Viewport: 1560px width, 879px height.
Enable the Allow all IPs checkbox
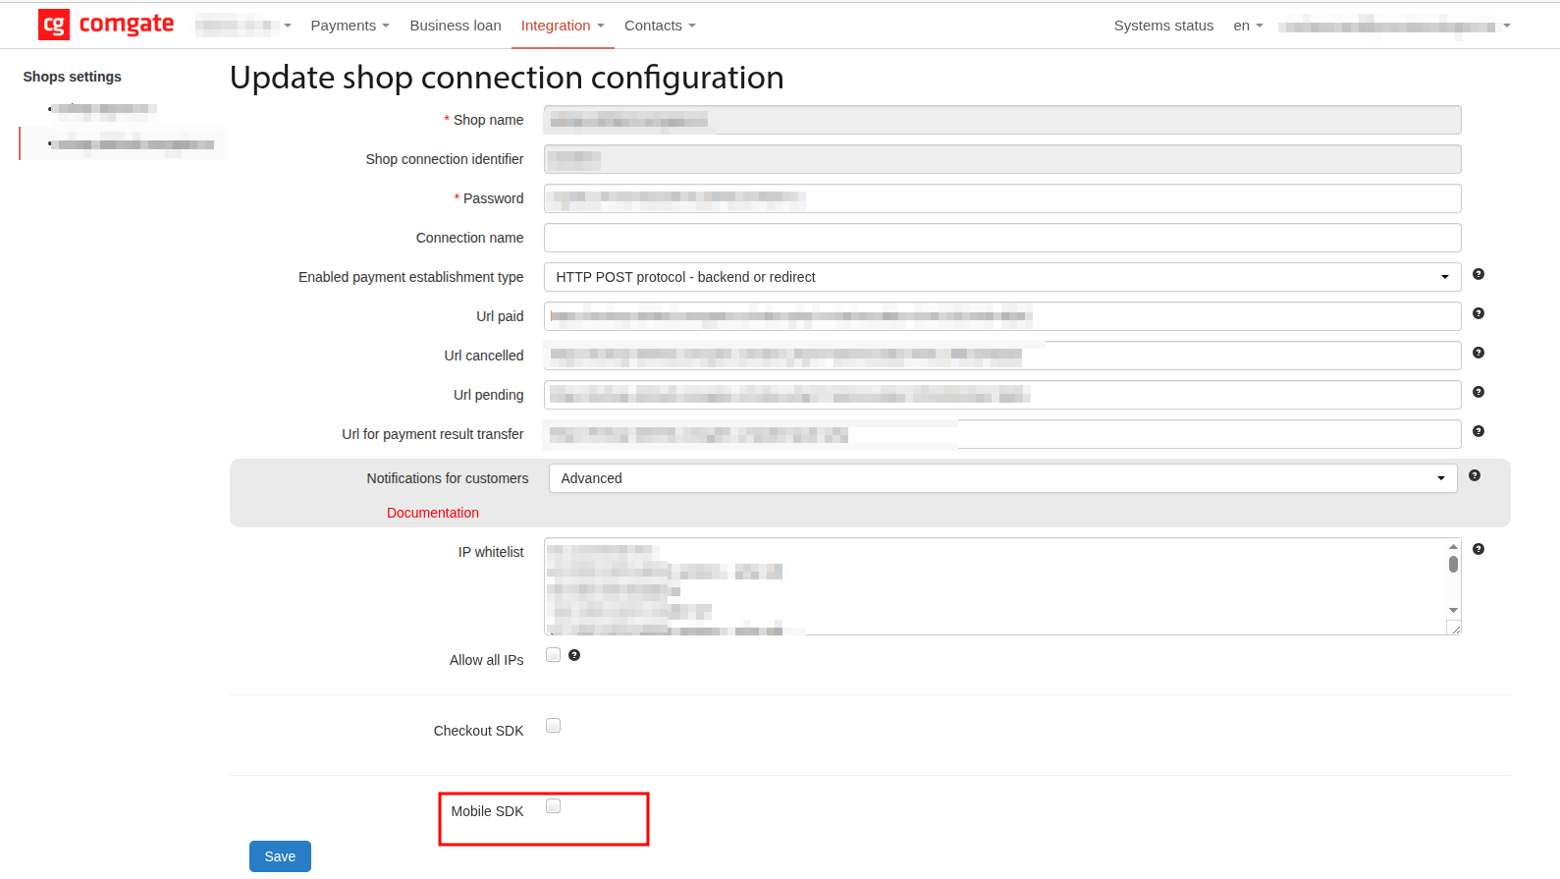(554, 655)
